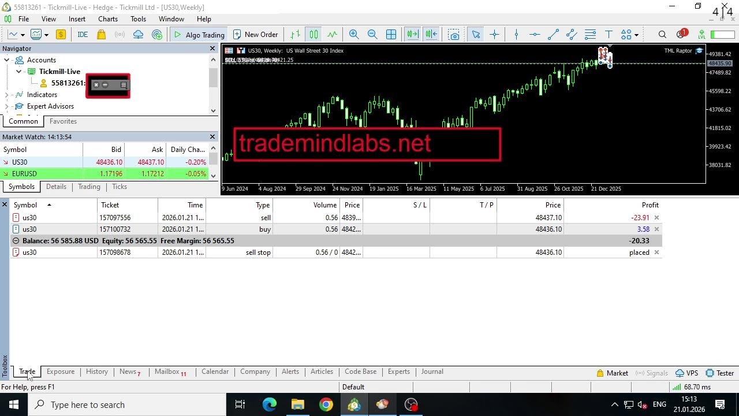739x416 pixels.
Task: Open the Charts menu
Action: pos(108,19)
